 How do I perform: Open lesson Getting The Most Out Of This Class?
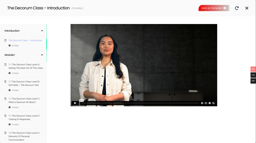click(26, 66)
